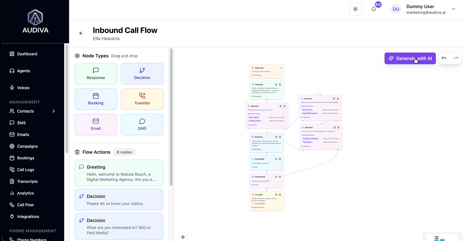This screenshot has height=241, width=466.
Task: Edit the Transfer node on canvas
Action: tap(276, 195)
